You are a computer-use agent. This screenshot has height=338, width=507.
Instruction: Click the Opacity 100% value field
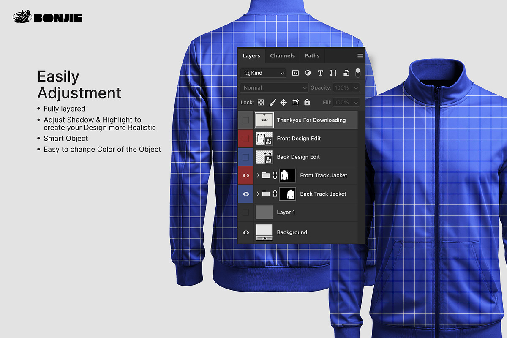342,87
